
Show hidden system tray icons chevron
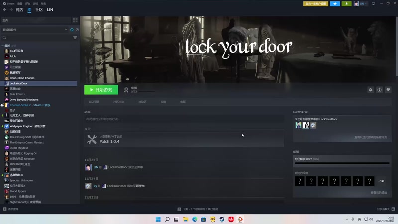347,219
